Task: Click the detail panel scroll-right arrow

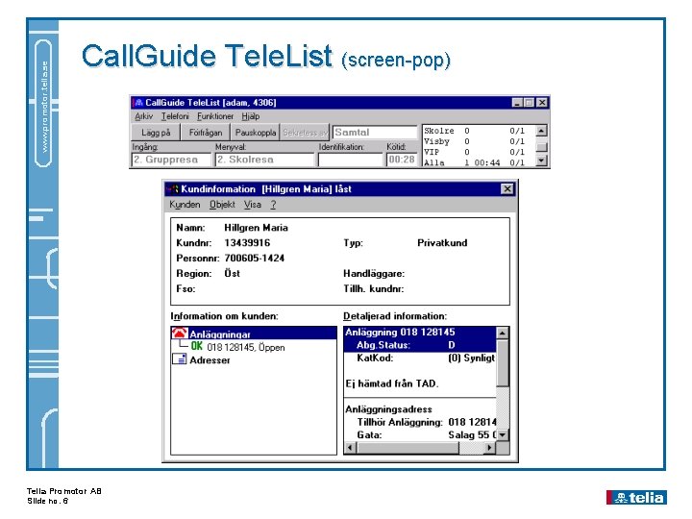Action: (x=489, y=448)
